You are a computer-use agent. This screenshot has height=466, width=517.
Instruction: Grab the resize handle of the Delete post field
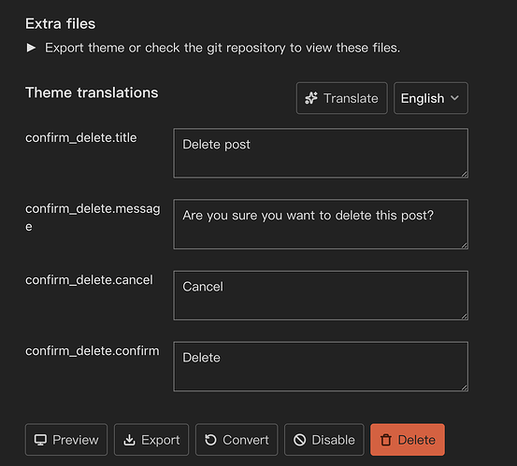465,175
